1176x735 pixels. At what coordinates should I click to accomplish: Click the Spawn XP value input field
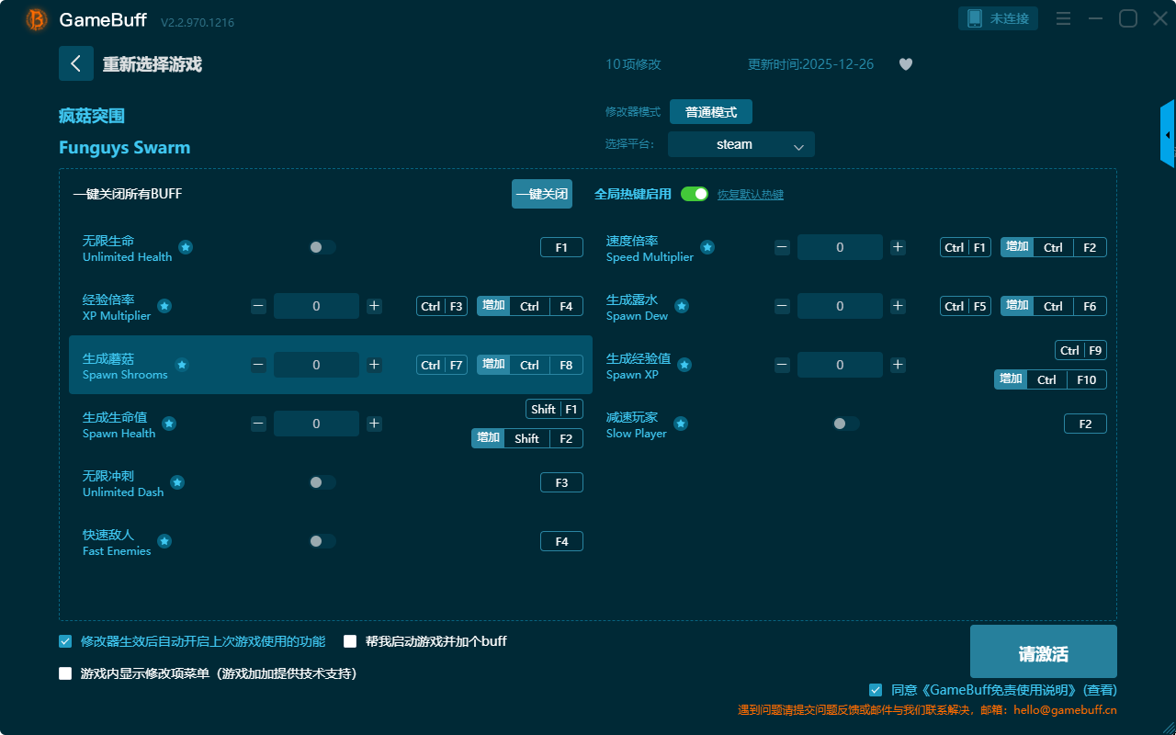pyautogui.click(x=839, y=365)
